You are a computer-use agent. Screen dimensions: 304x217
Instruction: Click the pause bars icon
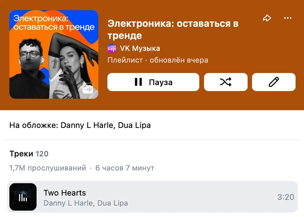coord(138,82)
